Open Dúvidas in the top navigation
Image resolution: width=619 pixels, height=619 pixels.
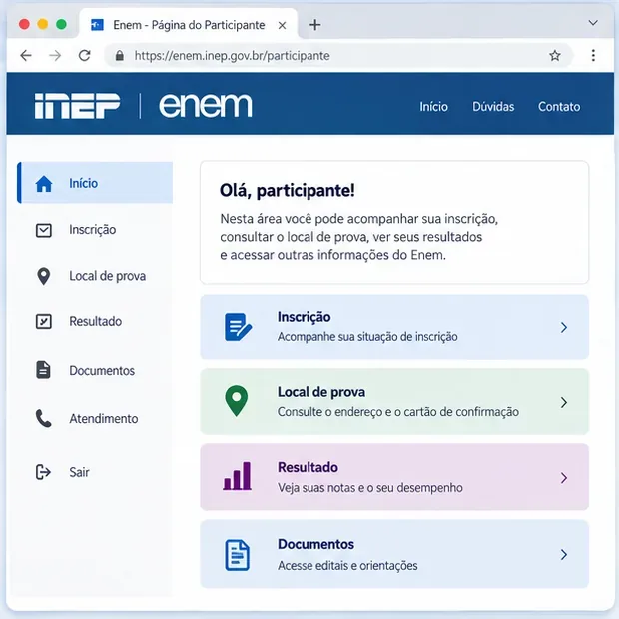(493, 107)
